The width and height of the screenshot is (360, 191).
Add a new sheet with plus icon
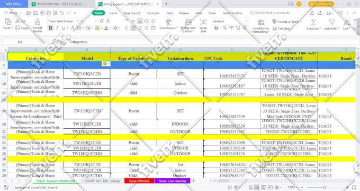point(193,181)
